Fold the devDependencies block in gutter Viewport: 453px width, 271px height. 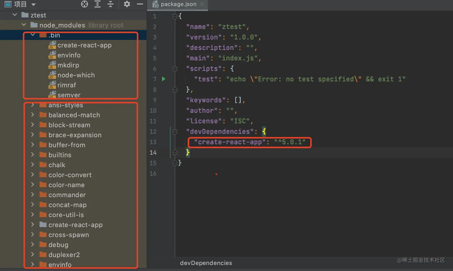[x=175, y=132]
